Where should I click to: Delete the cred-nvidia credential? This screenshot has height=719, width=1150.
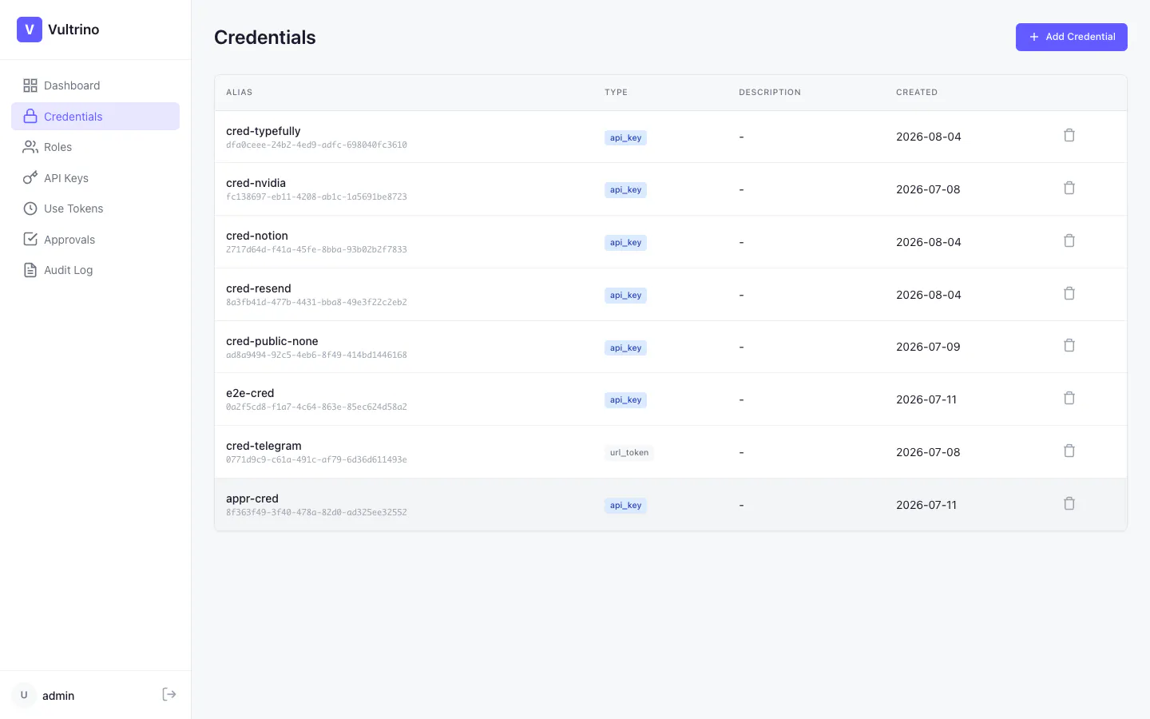[1069, 189]
